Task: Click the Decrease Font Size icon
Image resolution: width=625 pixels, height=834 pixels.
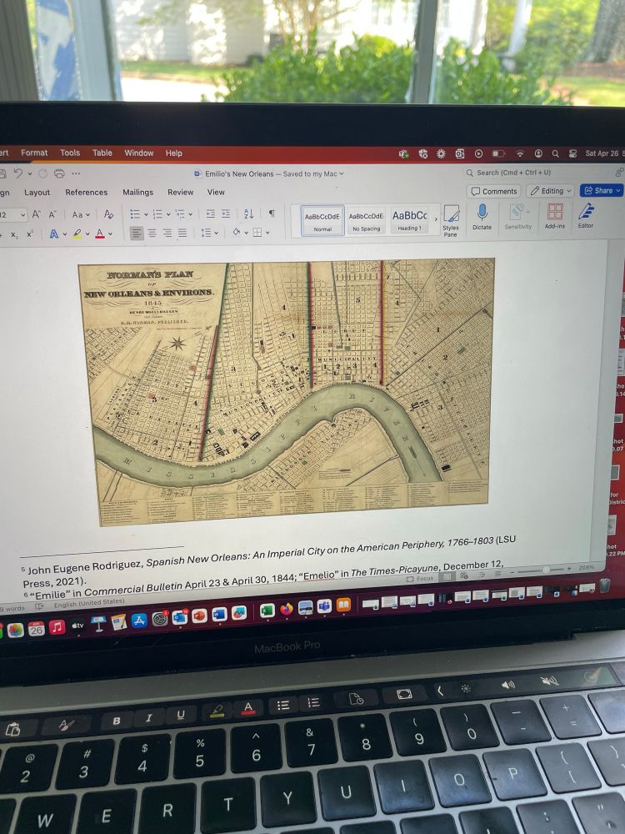Action: [52, 214]
